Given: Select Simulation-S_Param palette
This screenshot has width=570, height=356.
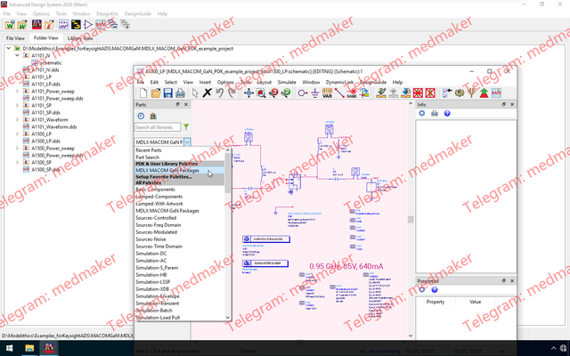Looking at the screenshot, I should (180, 268).
